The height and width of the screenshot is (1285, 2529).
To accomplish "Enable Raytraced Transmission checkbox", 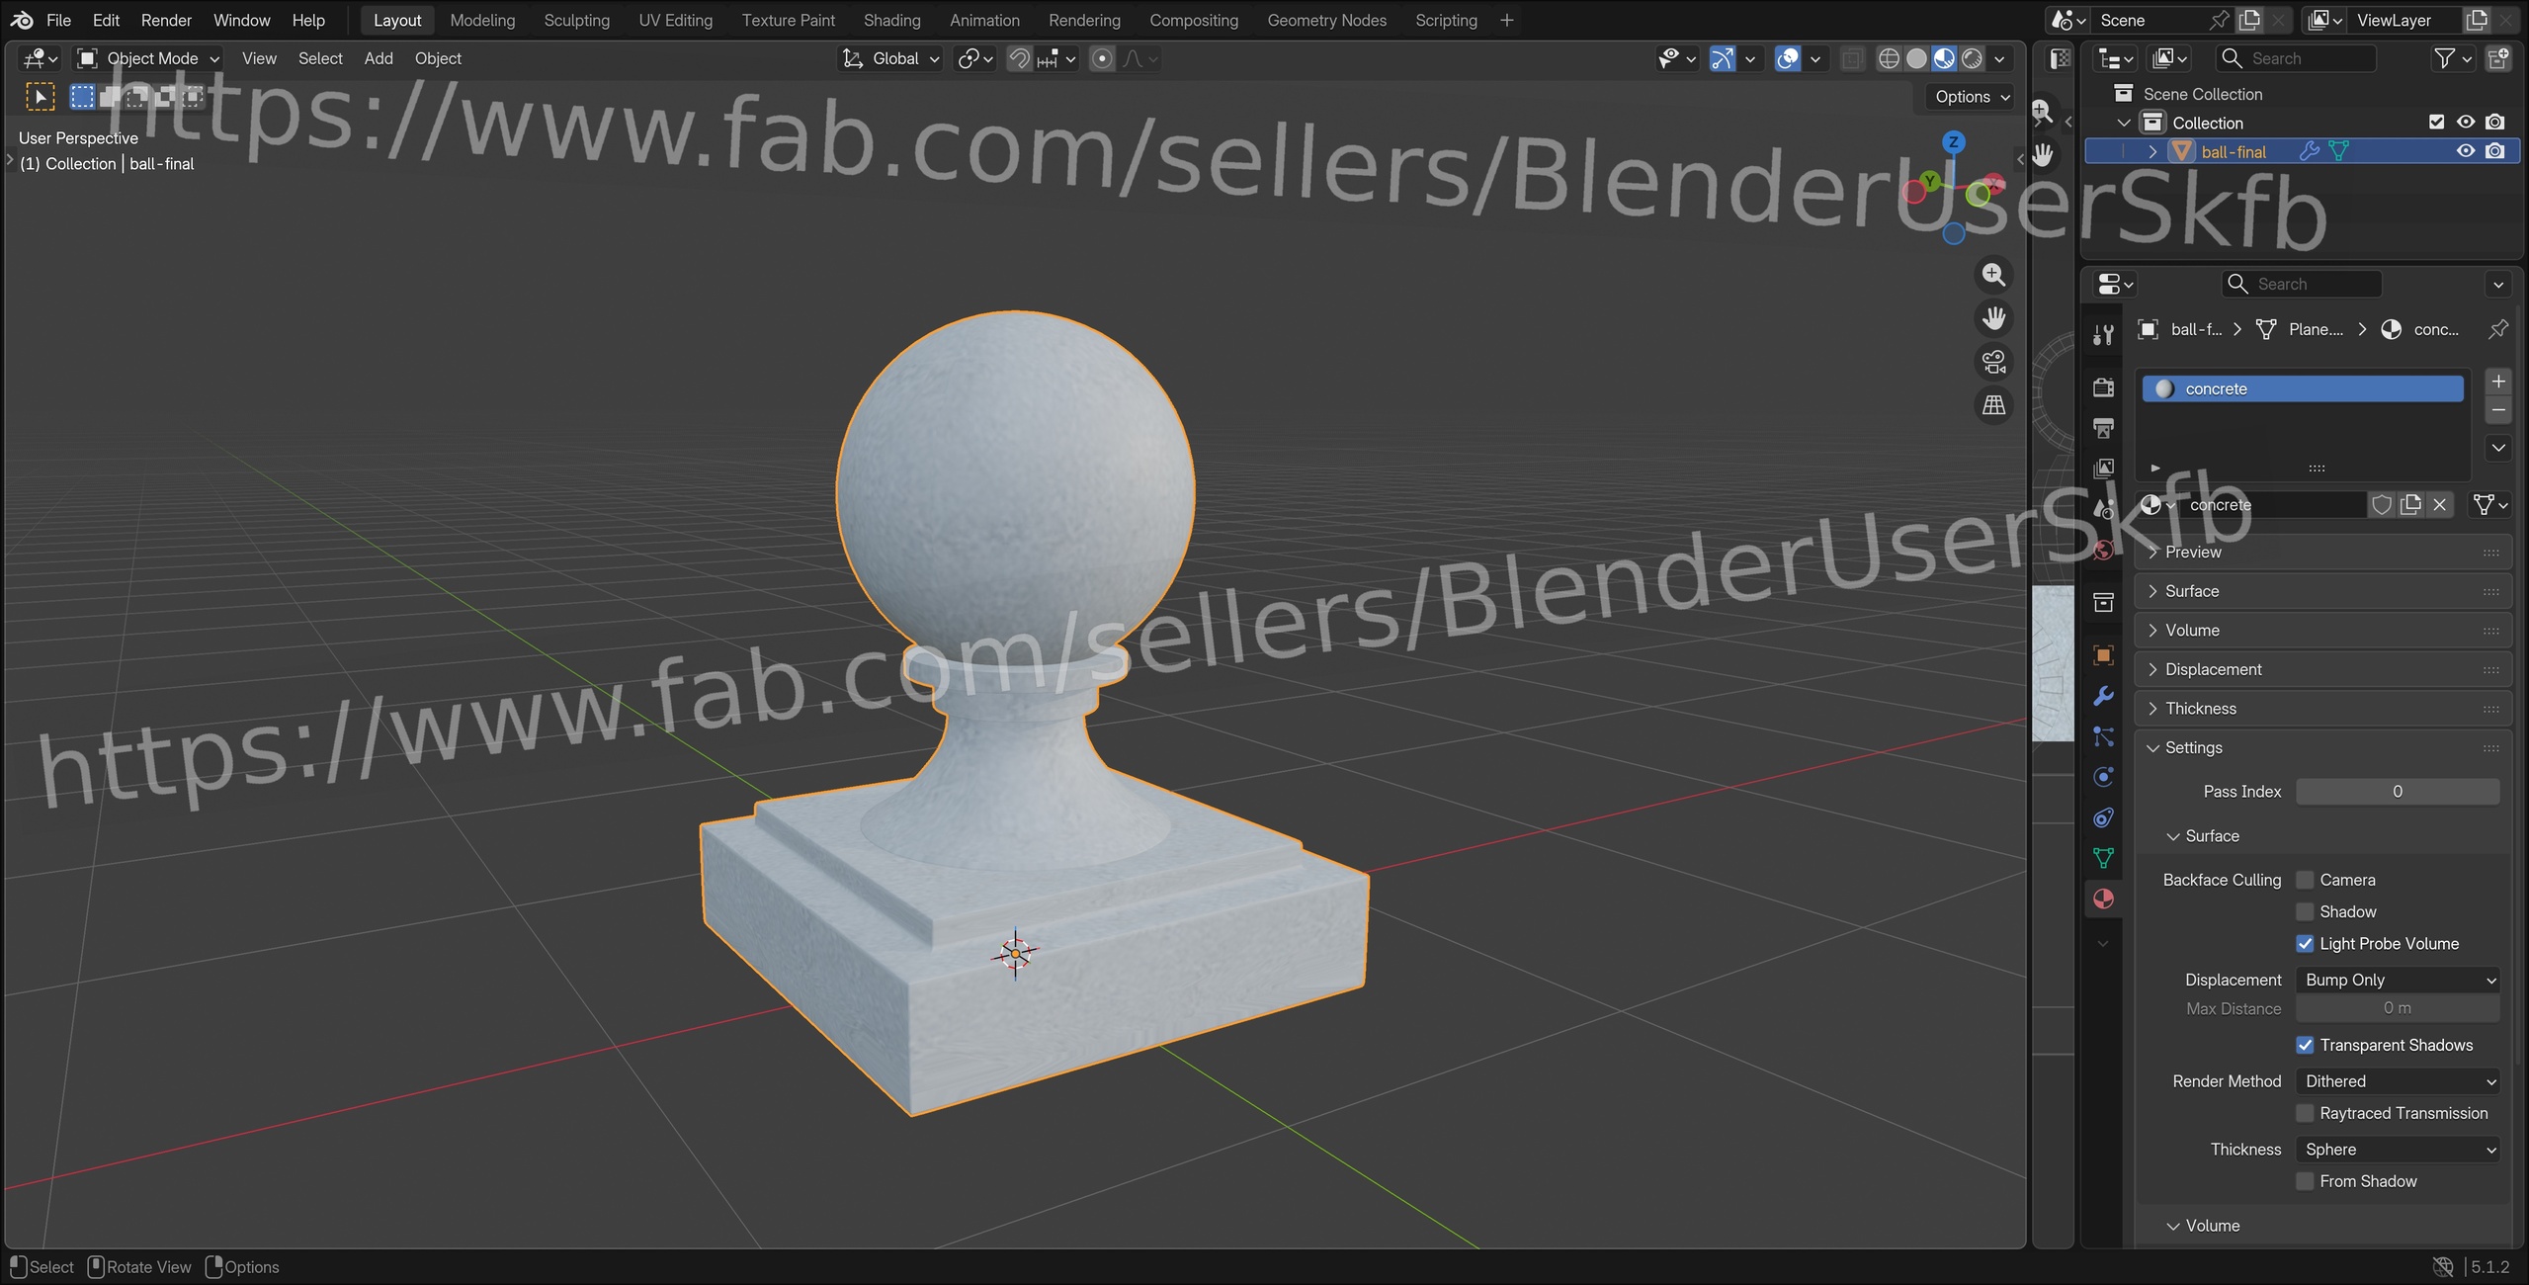I will (2305, 1113).
